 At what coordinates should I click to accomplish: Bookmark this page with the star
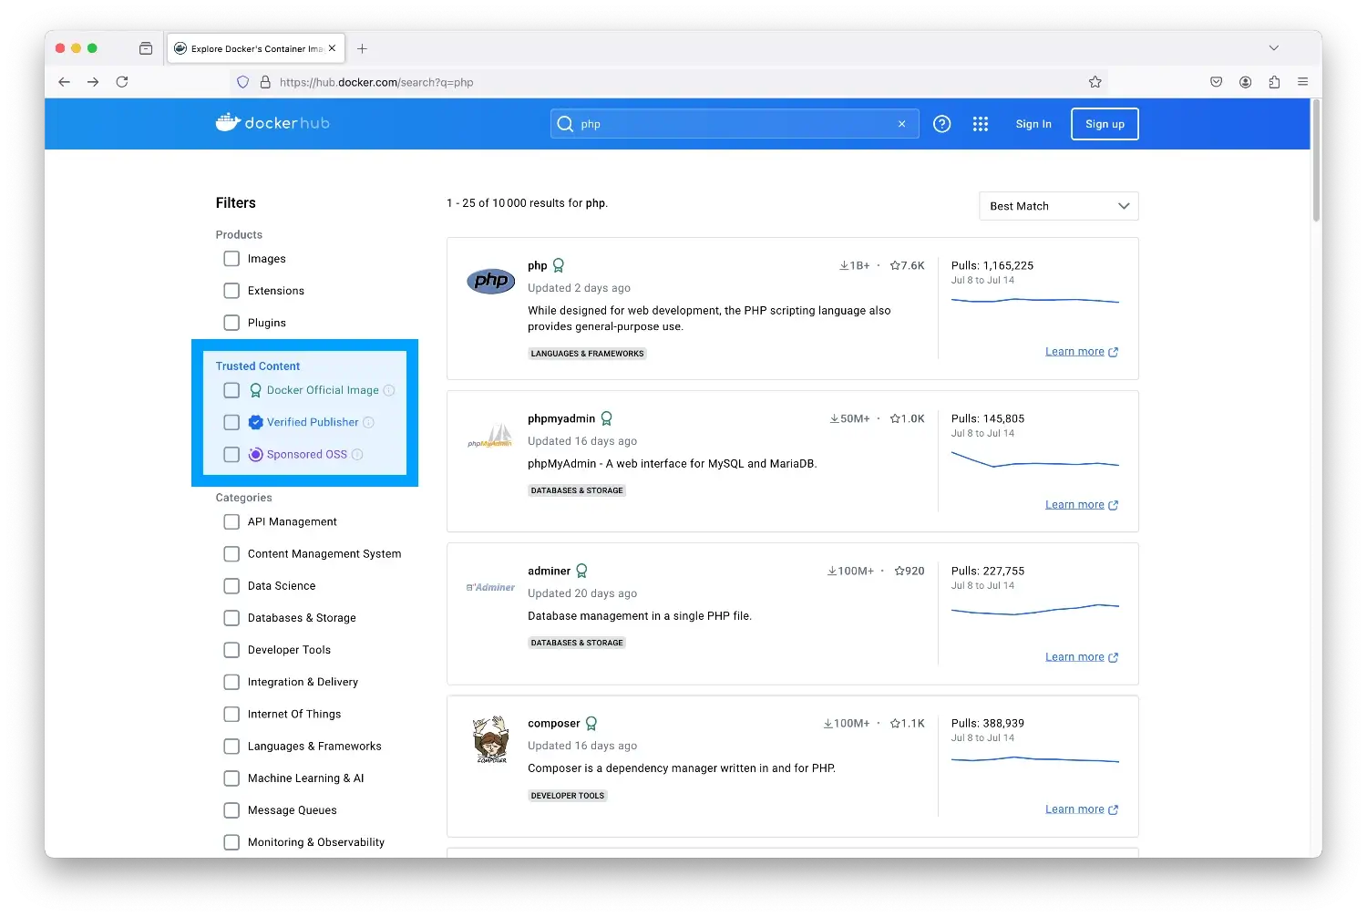1095,82
